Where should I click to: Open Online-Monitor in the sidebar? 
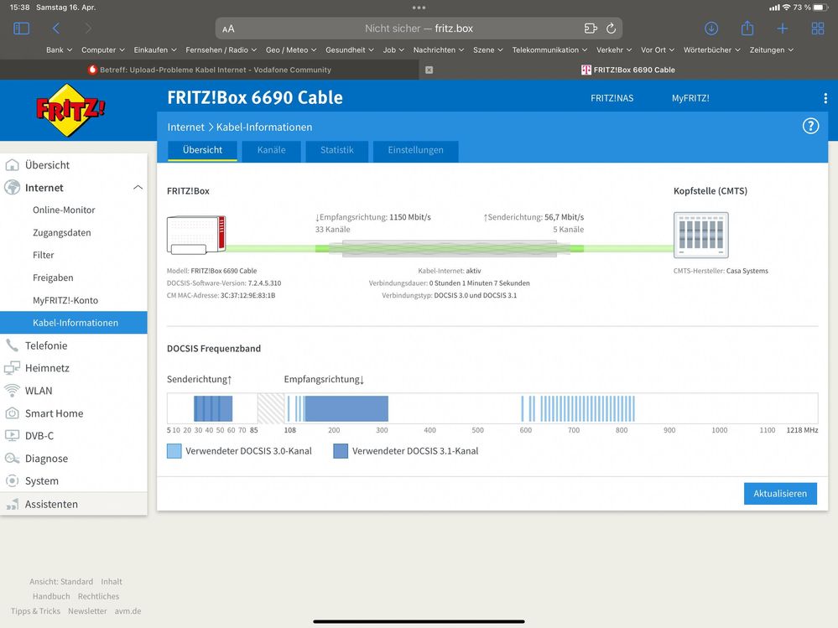click(x=64, y=210)
